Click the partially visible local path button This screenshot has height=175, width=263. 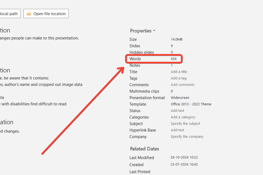(x=10, y=14)
